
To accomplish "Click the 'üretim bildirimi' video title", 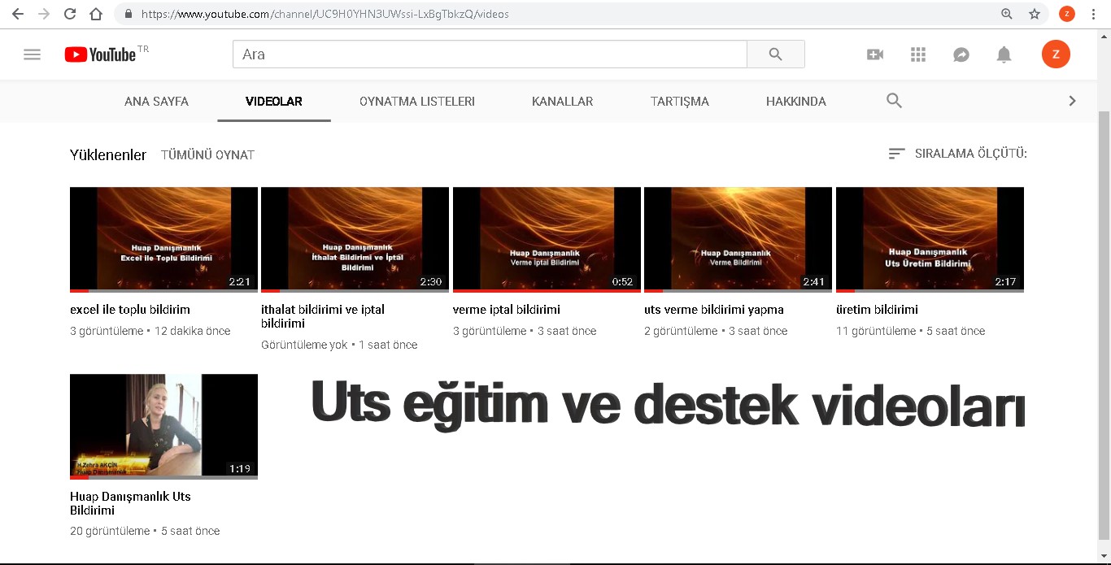I will click(877, 310).
